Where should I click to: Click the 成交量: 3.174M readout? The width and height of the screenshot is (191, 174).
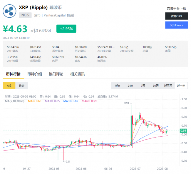pyautogui.click(x=108, y=97)
